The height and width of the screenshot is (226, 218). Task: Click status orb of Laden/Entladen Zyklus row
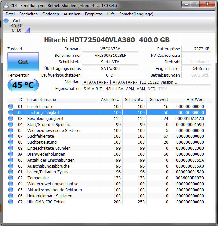pyautogui.click(x=11, y=172)
